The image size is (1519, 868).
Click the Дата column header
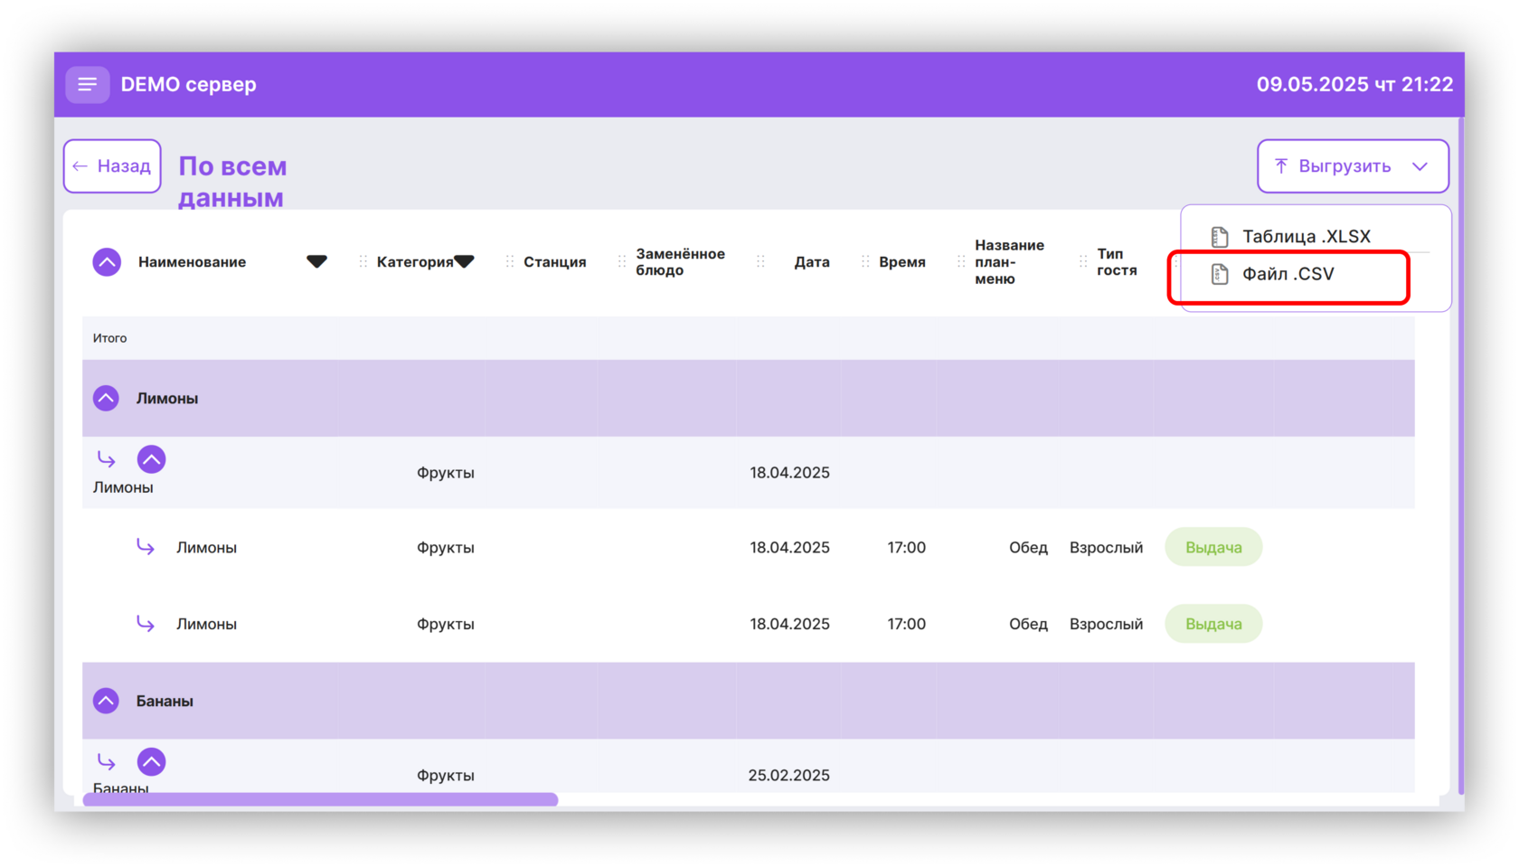(x=812, y=262)
